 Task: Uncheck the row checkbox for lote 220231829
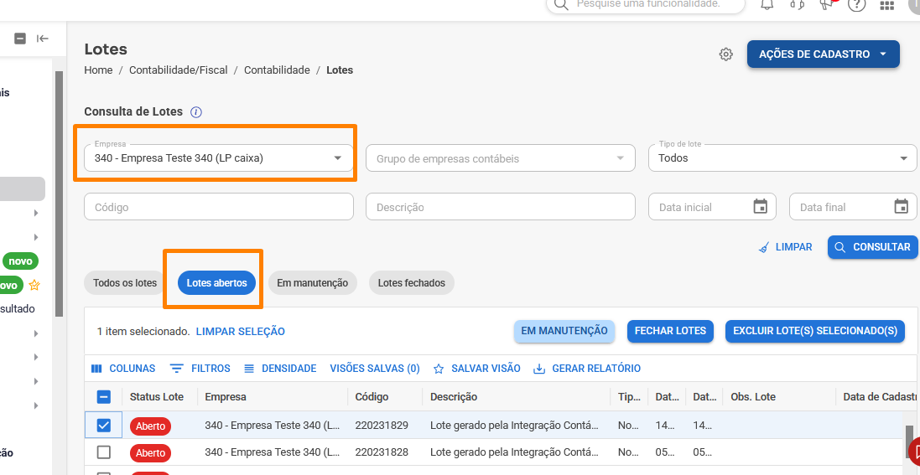pyautogui.click(x=103, y=426)
